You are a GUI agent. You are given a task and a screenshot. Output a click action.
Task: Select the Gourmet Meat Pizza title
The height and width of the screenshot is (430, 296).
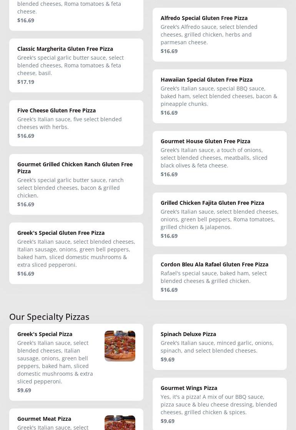[x=44, y=419]
